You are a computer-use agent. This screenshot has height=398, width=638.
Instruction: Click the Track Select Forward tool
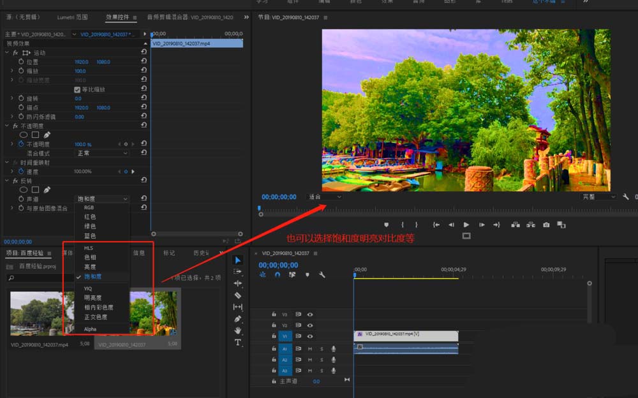pyautogui.click(x=238, y=272)
